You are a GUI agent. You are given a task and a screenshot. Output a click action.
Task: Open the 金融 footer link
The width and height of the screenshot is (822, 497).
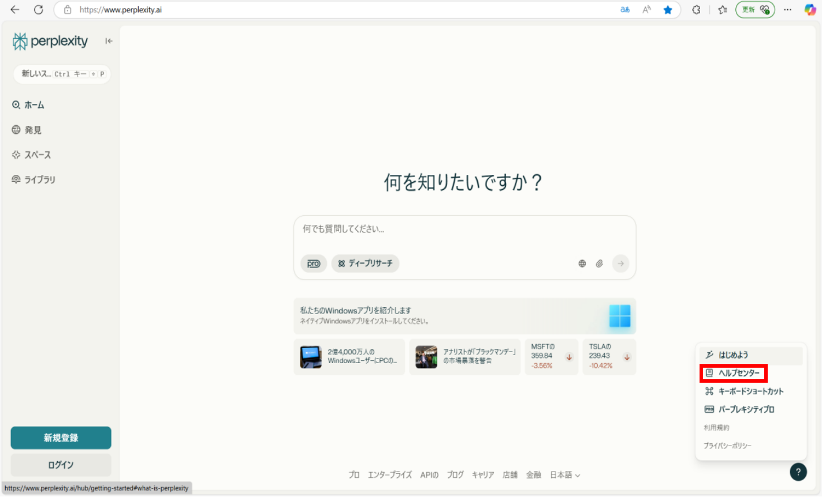click(534, 475)
